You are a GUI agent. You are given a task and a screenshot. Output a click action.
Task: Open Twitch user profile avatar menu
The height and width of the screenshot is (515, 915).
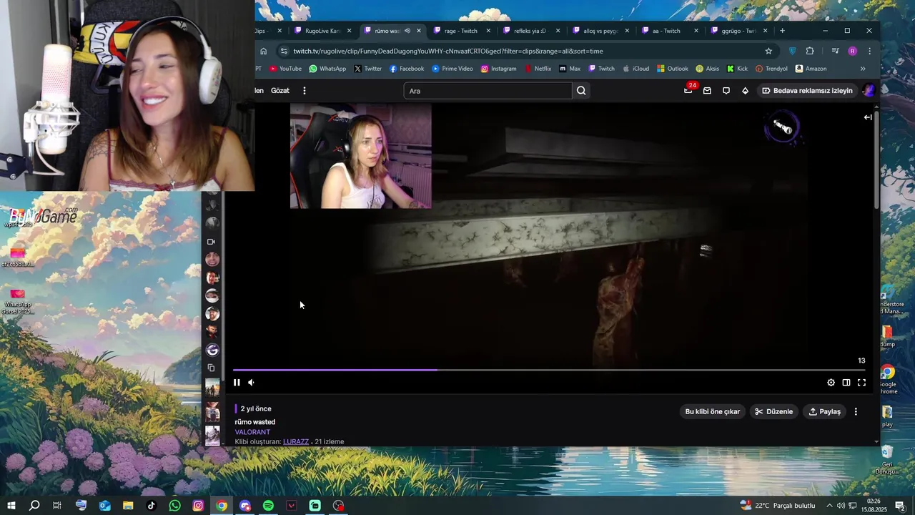pyautogui.click(x=869, y=91)
